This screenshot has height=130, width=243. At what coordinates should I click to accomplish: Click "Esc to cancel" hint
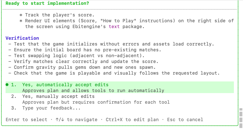[x=185, y=120]
